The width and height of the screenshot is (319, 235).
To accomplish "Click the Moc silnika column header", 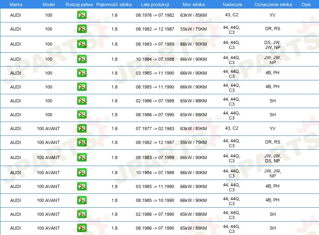I will pos(193,4).
